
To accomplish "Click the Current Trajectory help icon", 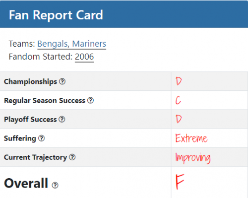I will (x=72, y=157).
